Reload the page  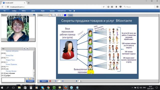coord(103,7)
